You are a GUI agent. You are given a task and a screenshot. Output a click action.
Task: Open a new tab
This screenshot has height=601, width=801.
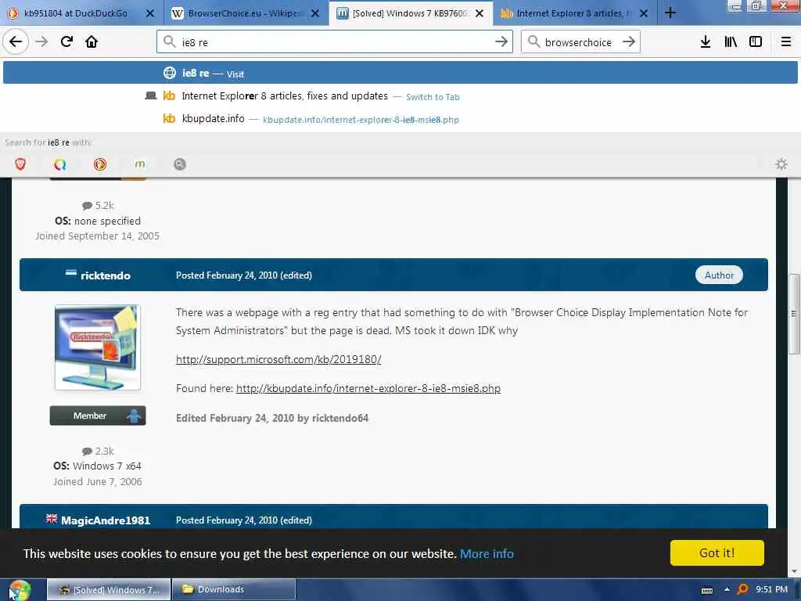click(670, 13)
